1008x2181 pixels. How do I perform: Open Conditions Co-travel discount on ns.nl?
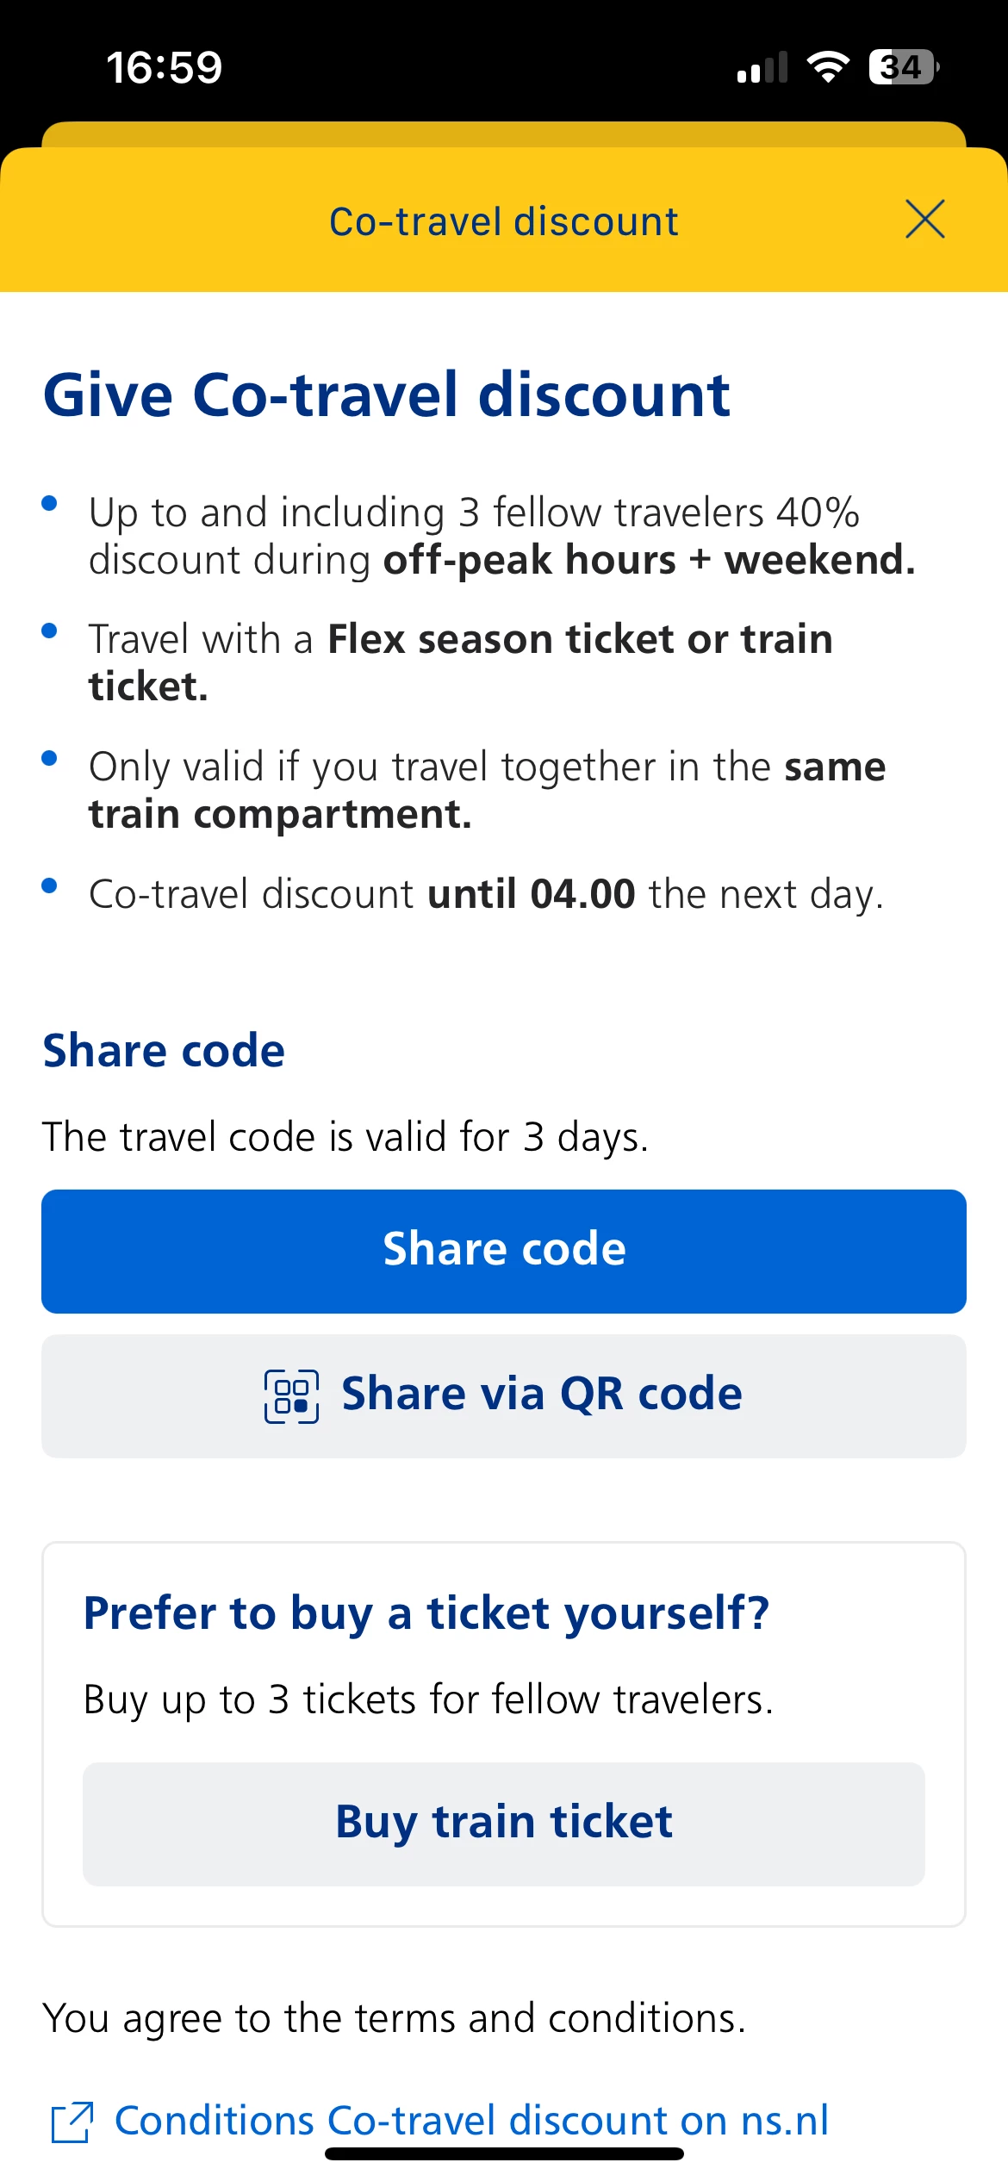pyautogui.click(x=471, y=2120)
